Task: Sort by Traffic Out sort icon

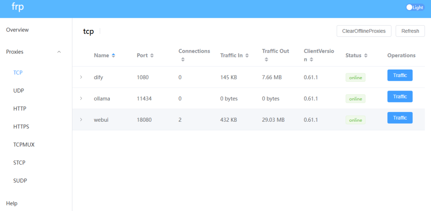Action: [x=266, y=59]
